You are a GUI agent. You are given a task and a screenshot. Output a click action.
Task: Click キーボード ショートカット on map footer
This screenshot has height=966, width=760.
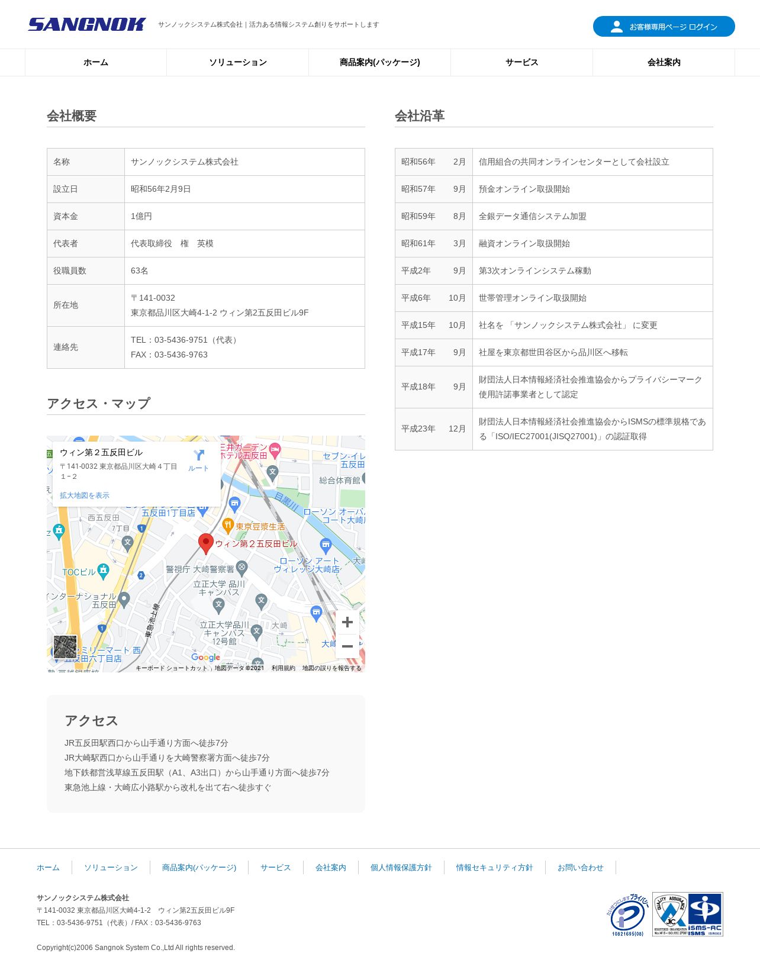coord(172,668)
